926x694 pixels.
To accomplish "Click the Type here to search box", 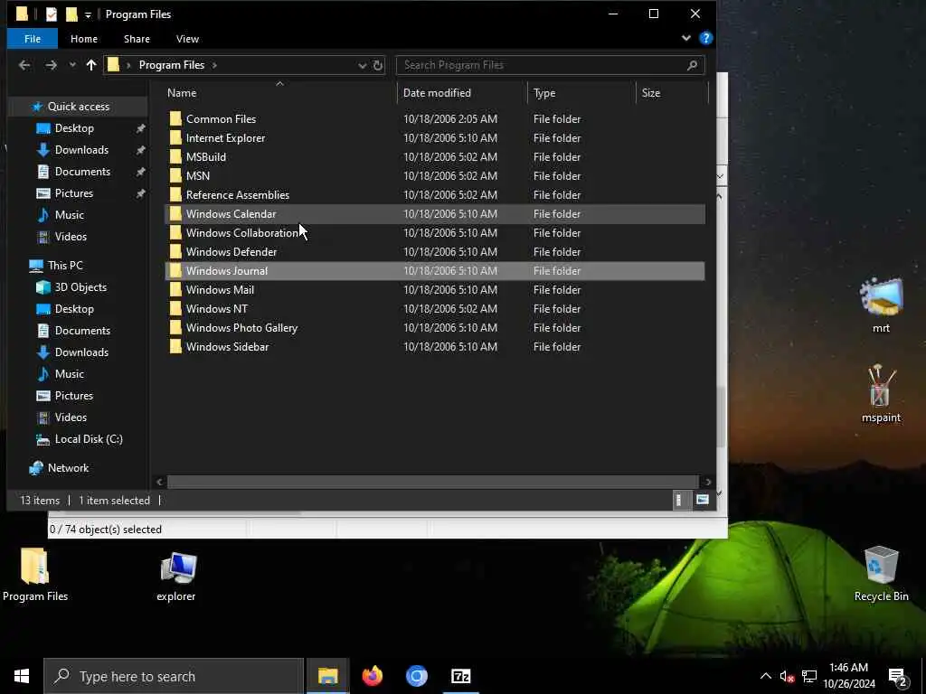I will point(174,676).
